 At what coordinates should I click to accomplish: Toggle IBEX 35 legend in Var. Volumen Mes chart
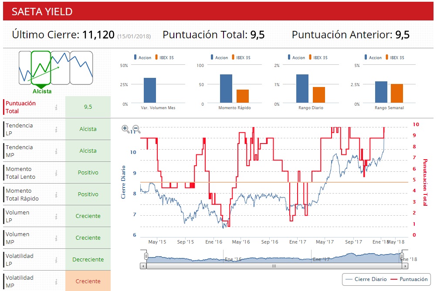tap(164, 57)
